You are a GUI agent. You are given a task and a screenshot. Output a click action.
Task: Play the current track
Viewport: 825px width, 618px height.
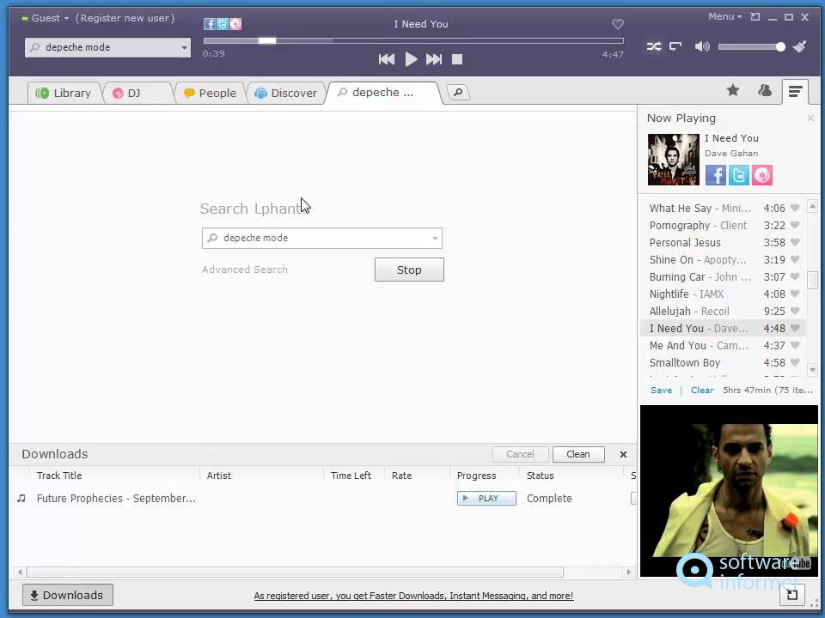pos(411,59)
